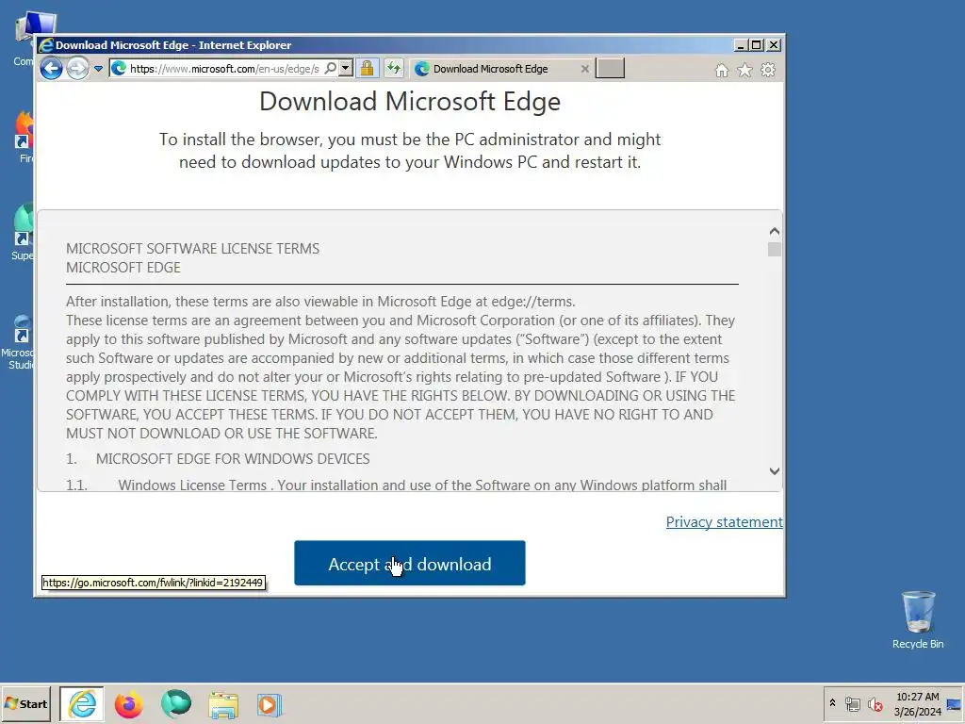Click the Show desktop tray icon

tap(954, 704)
